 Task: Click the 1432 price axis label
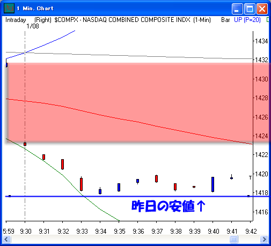[261, 60]
